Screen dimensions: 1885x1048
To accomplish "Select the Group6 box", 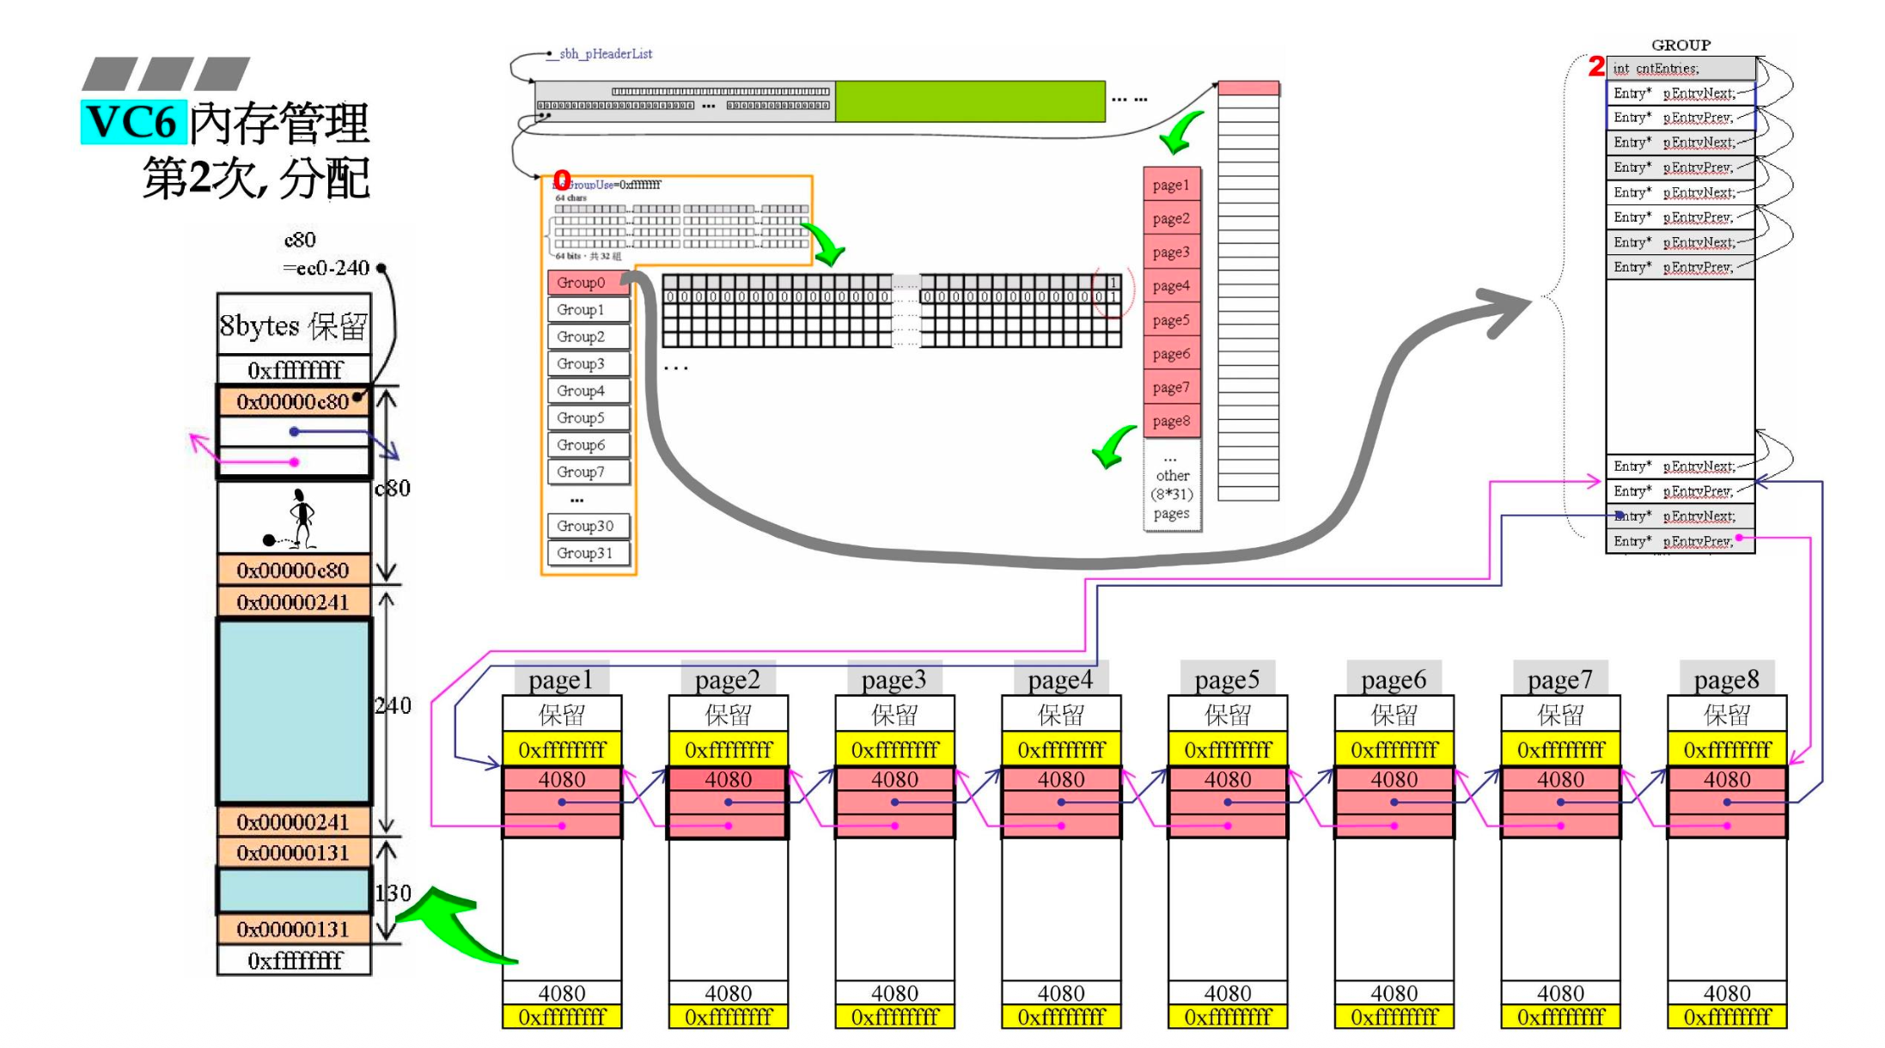I will point(589,445).
